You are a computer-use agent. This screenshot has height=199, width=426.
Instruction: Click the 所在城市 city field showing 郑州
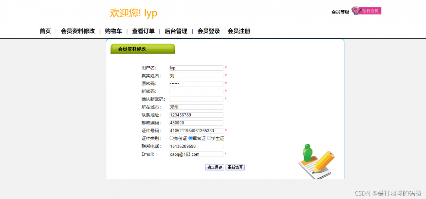pos(196,107)
